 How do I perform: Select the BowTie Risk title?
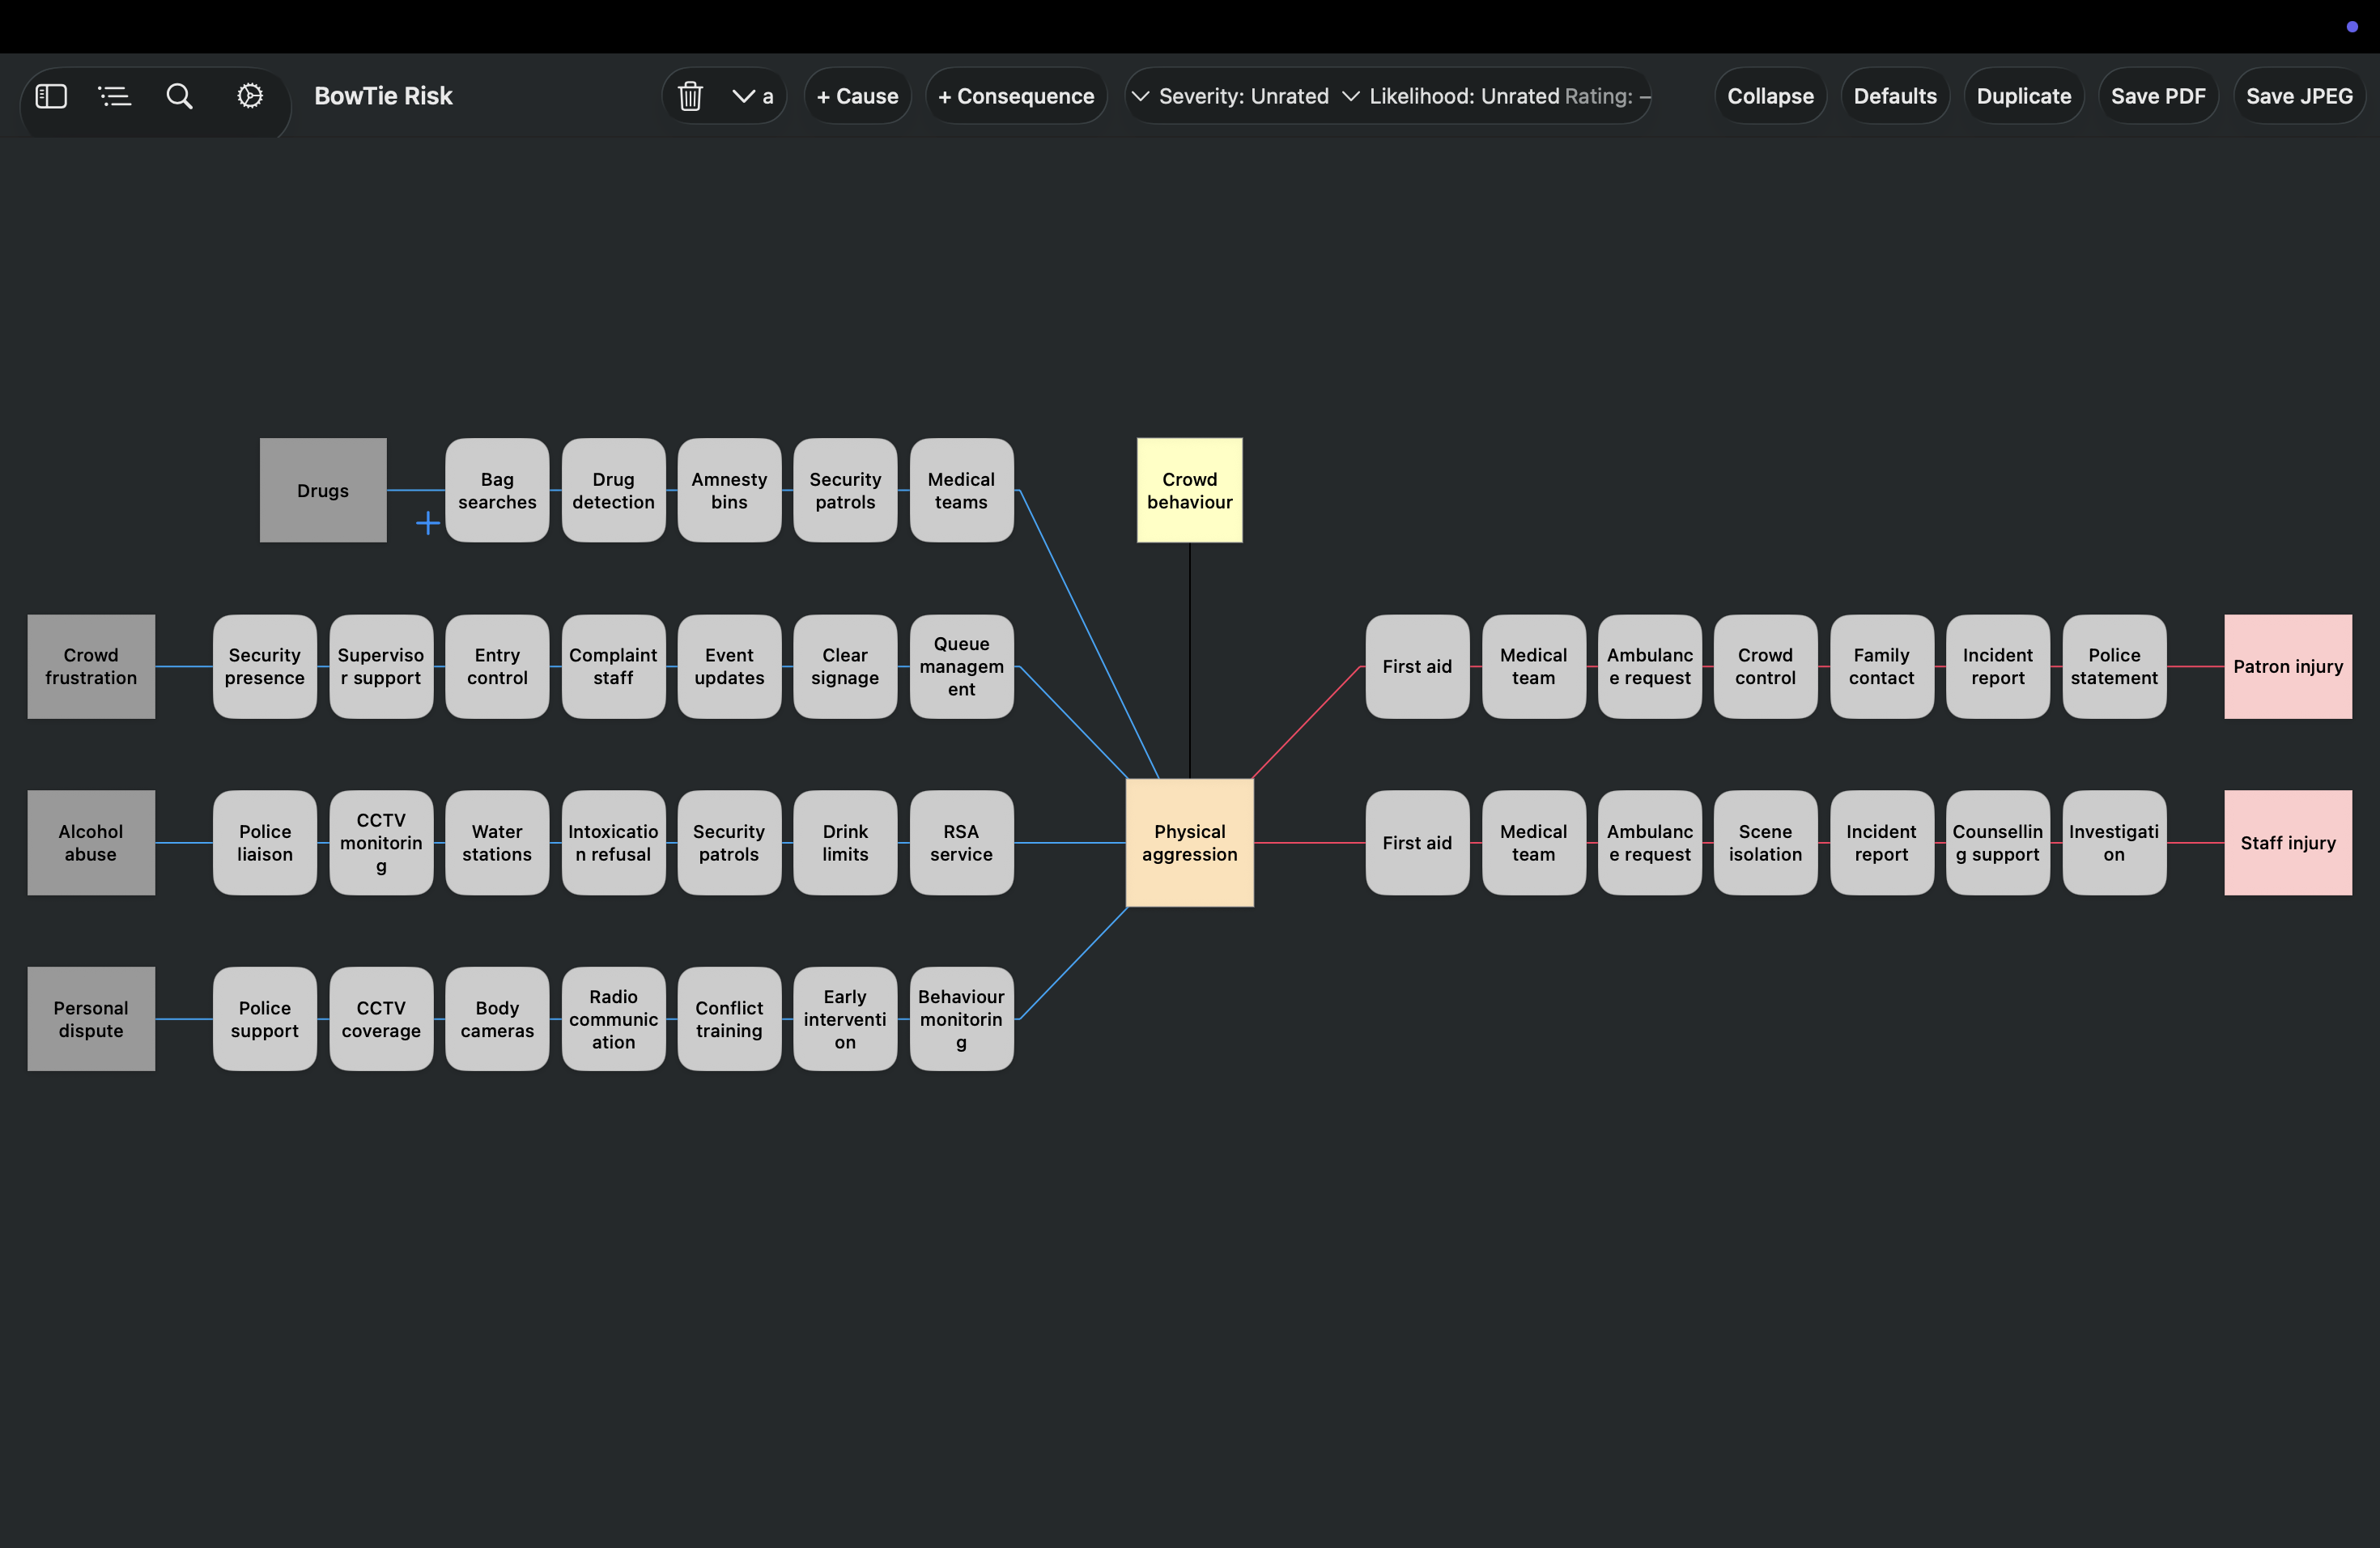click(383, 96)
